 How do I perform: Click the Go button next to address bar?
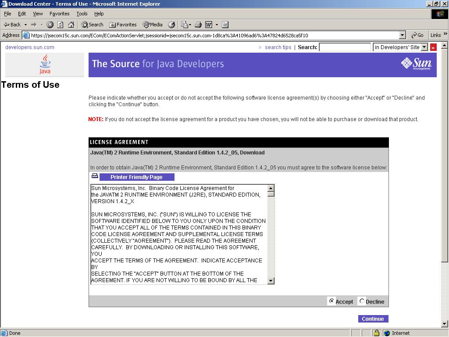(x=417, y=35)
